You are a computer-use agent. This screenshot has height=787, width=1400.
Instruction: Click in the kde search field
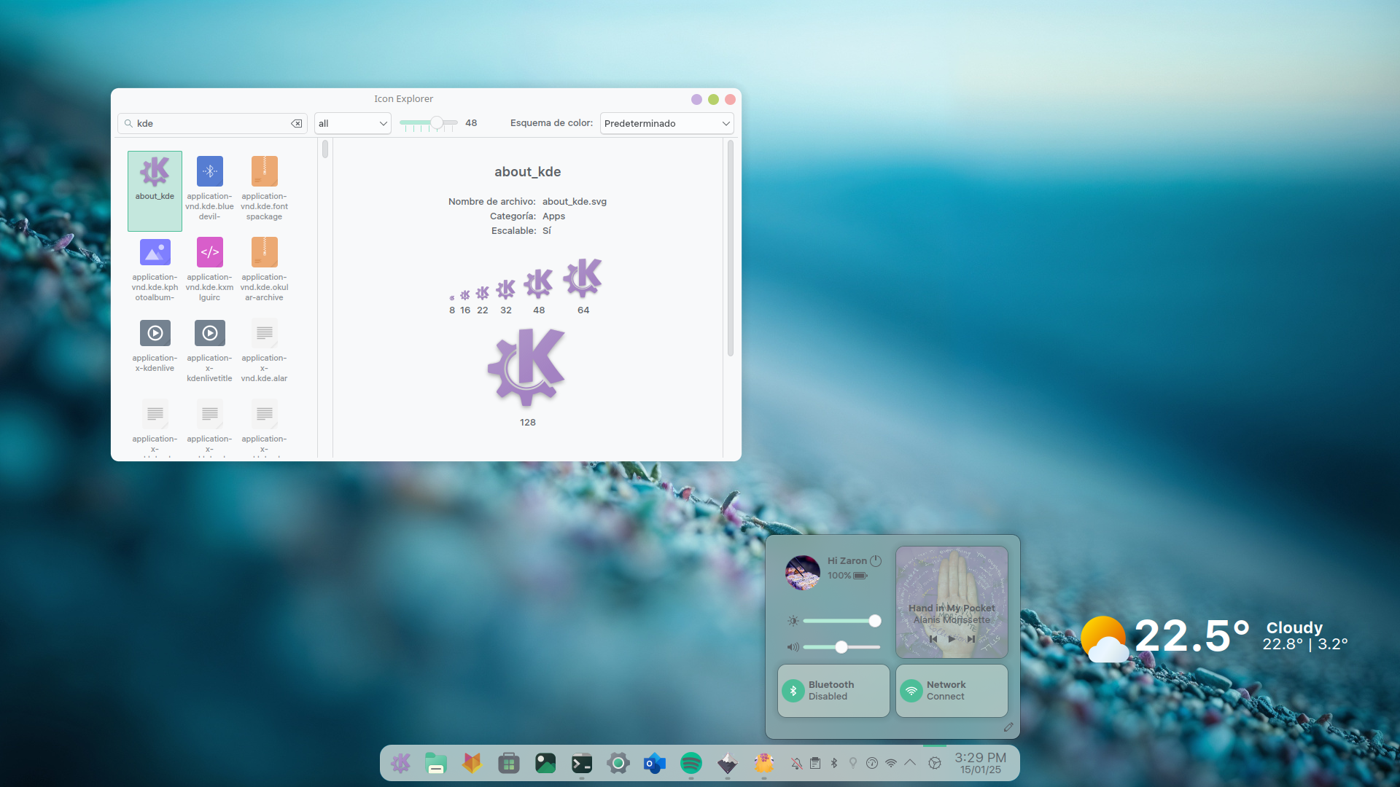(211, 124)
